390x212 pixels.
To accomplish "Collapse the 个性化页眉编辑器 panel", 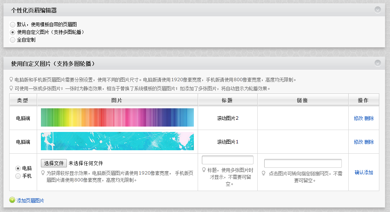I will [x=378, y=10].
